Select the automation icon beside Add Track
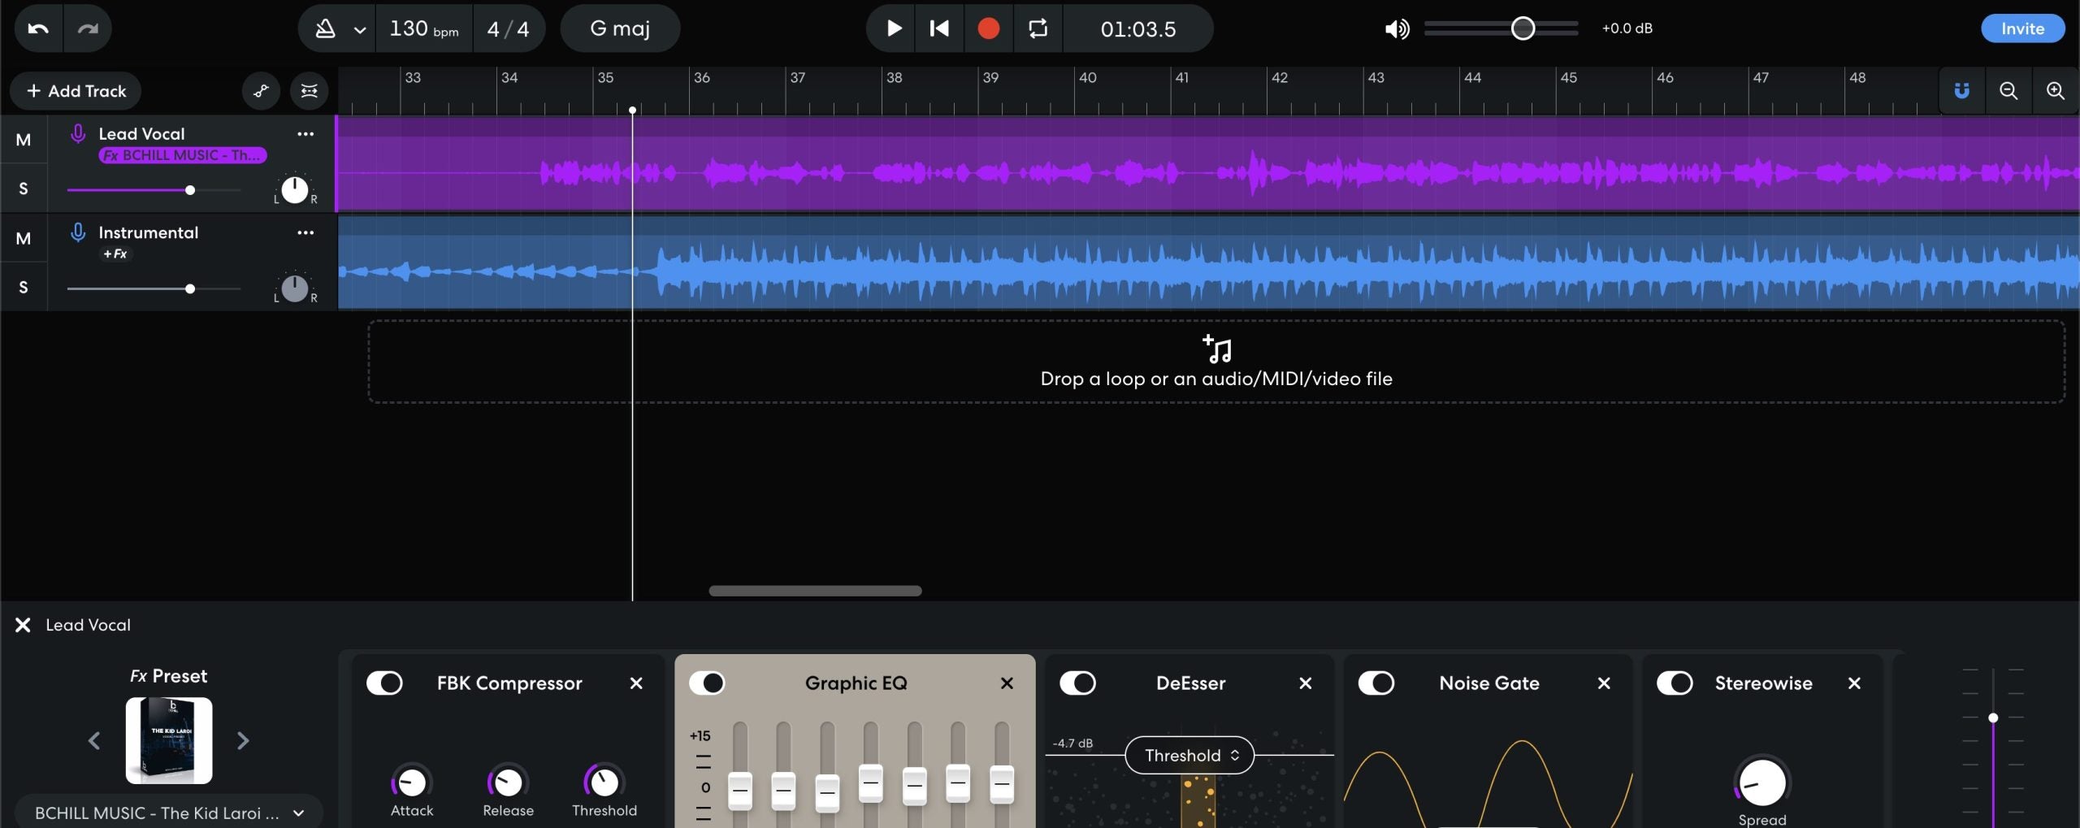Viewport: 2080px width, 828px height. pyautogui.click(x=261, y=90)
